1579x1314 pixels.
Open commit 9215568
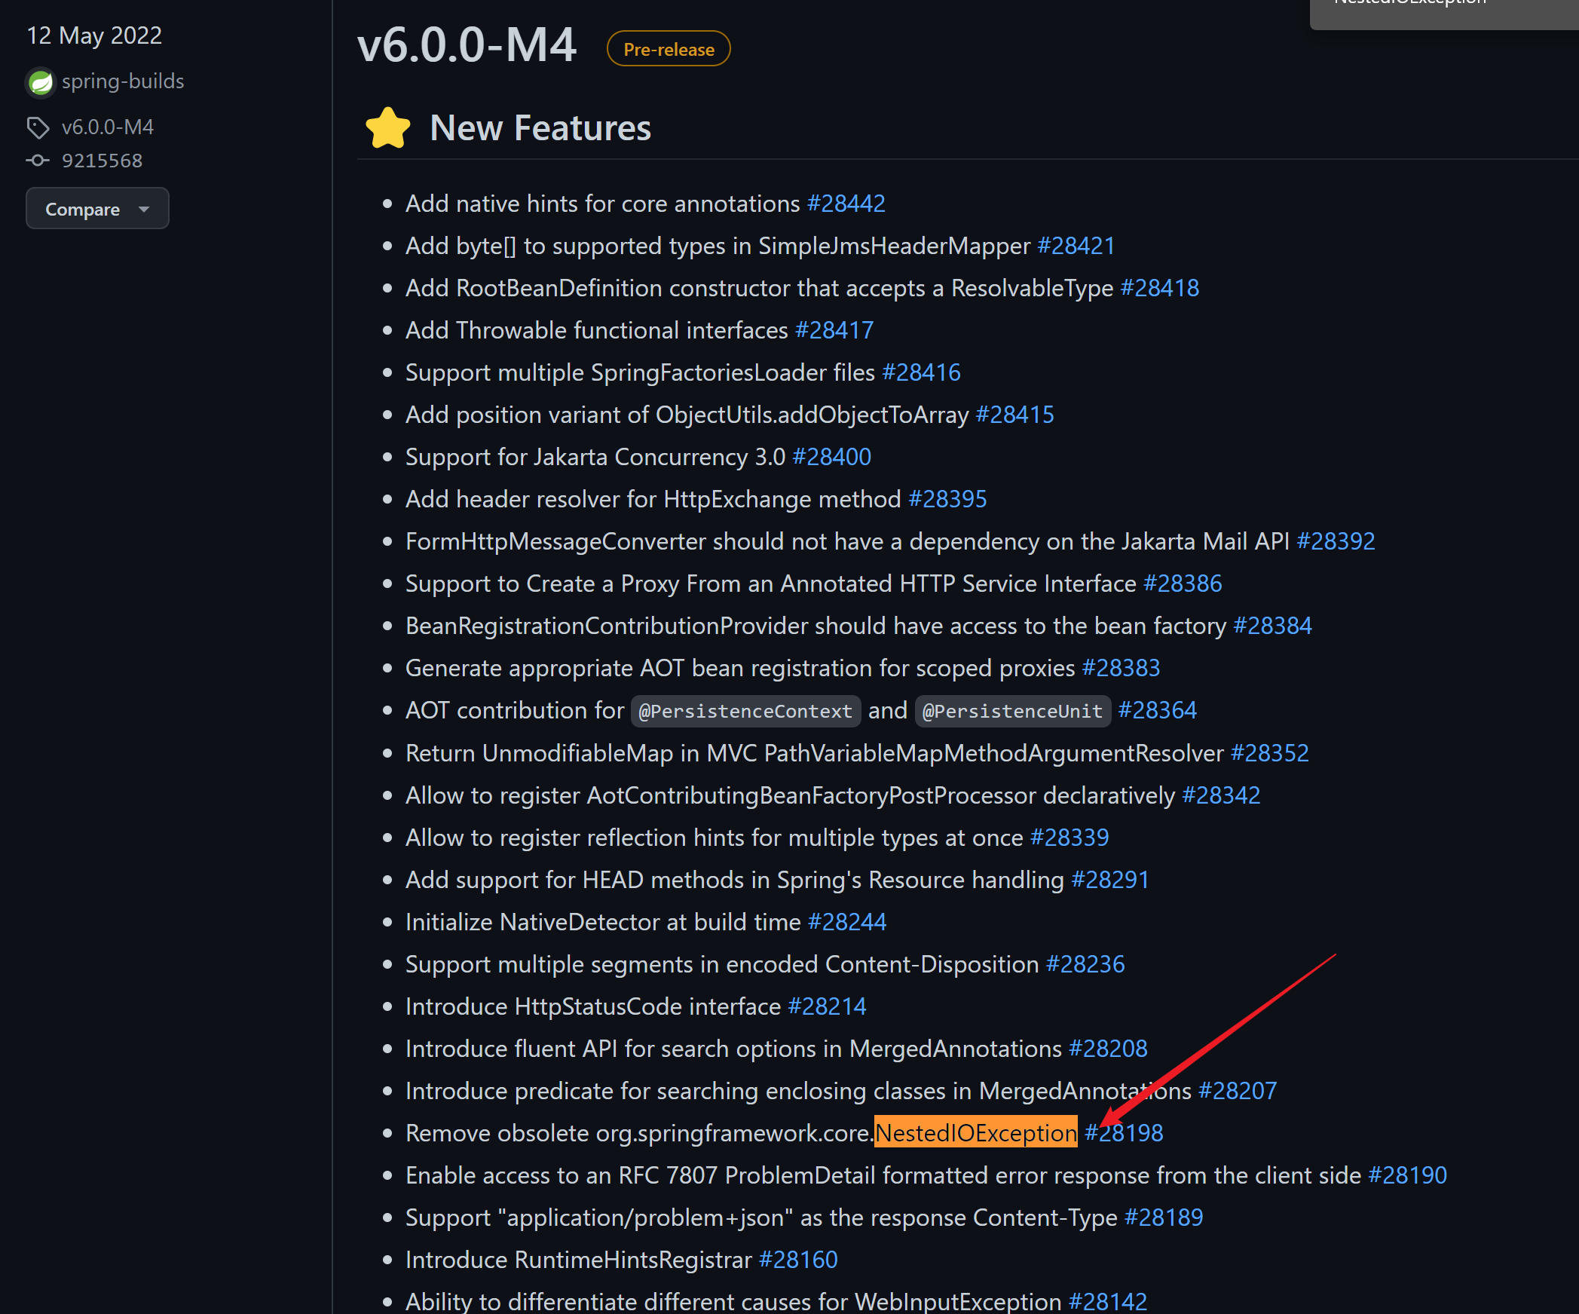(102, 161)
